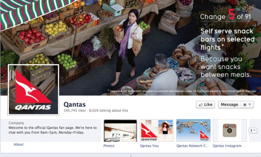The height and width of the screenshot is (157, 261).
Task: Expand the dropdown arrow beside gear
Action: [x=250, y=105]
